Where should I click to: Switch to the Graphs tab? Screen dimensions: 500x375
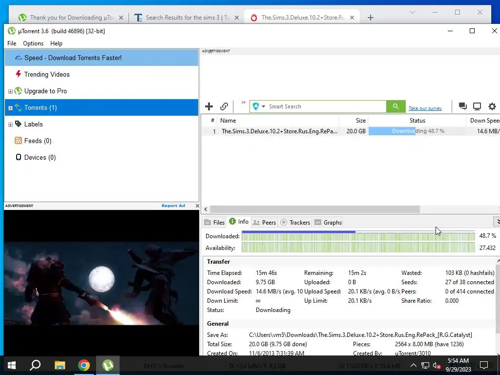328,223
